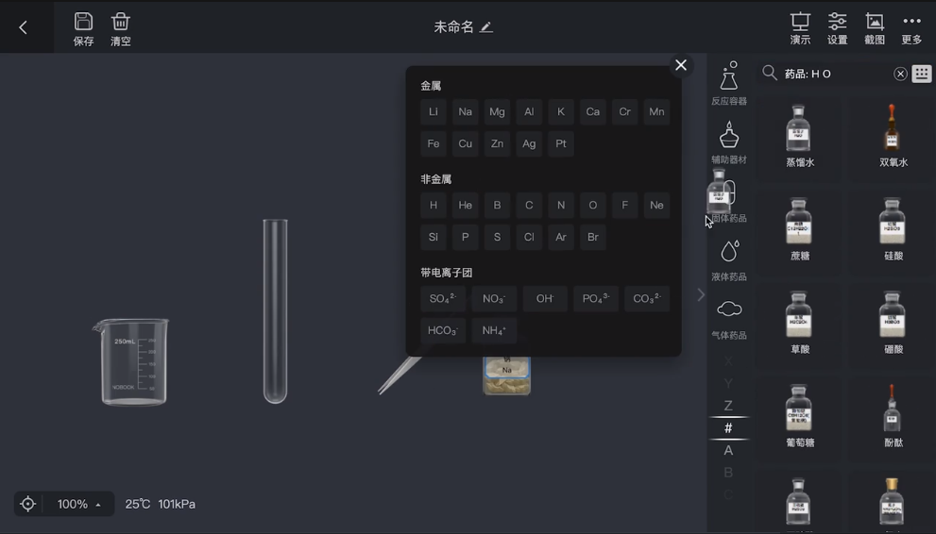Jump to letter A in index bar
The width and height of the screenshot is (936, 534).
click(x=728, y=450)
